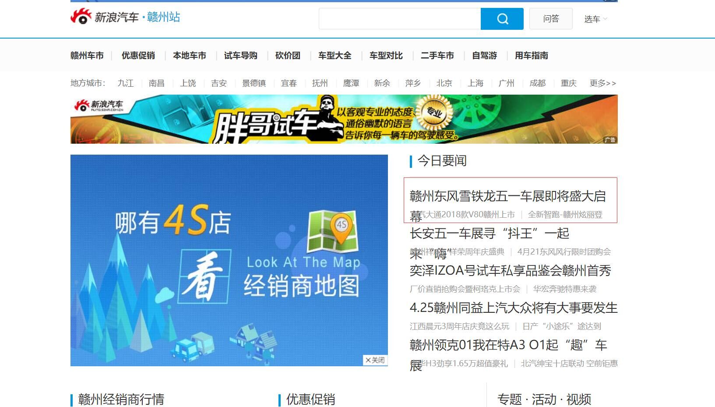The height and width of the screenshot is (407, 715).
Task: Click the blue search magnifier button
Action: 502,19
